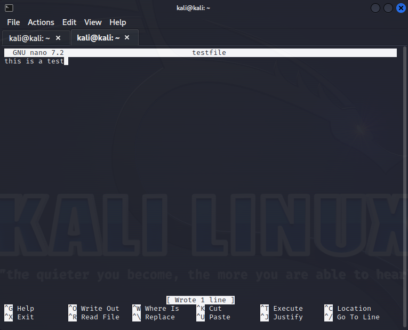Click the 'Wrote 1 line' status message
The width and height of the screenshot is (408, 330).
[x=201, y=300]
